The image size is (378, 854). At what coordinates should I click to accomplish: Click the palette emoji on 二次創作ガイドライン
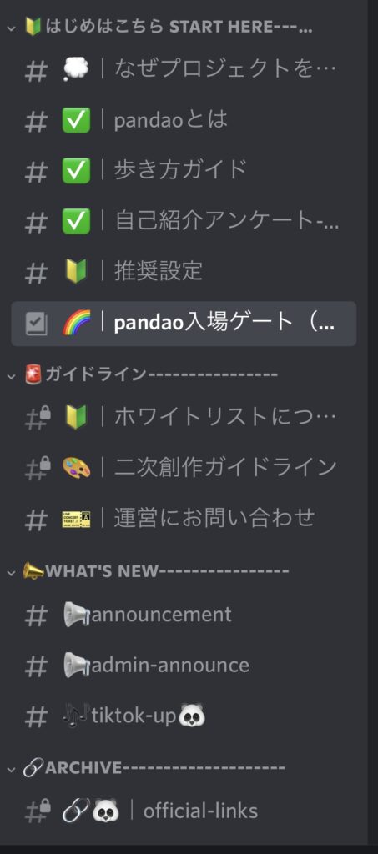(76, 468)
